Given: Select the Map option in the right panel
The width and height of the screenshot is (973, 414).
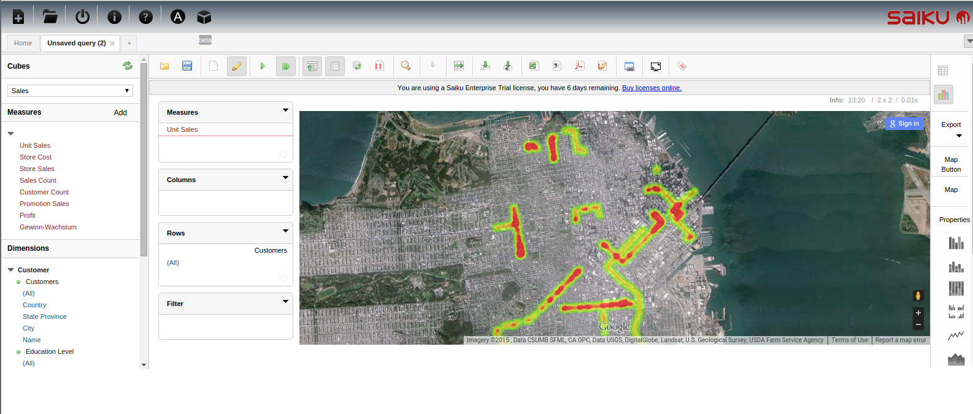Looking at the screenshot, I should [x=952, y=190].
